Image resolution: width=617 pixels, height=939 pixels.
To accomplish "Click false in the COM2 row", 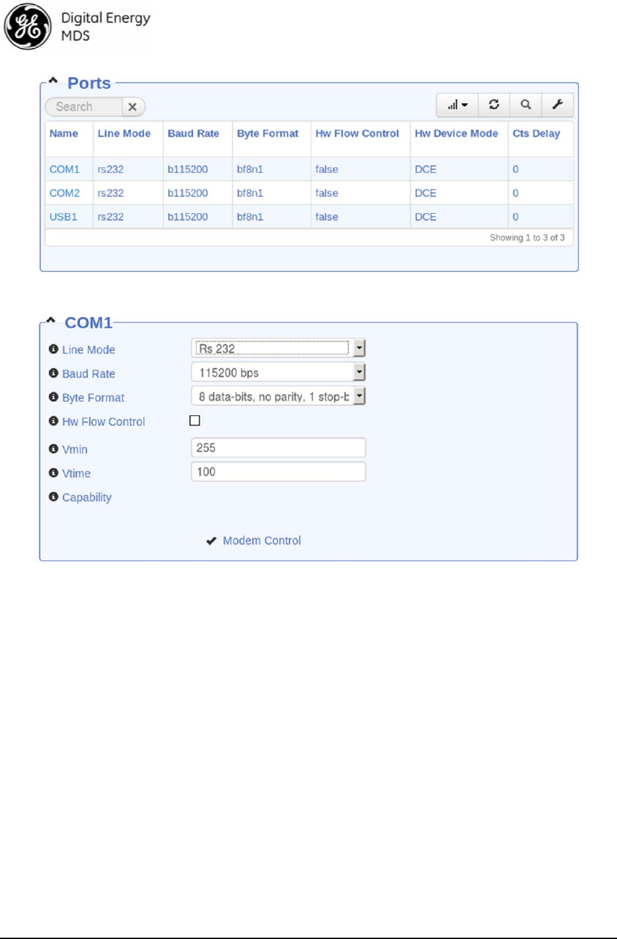I will [x=326, y=193].
